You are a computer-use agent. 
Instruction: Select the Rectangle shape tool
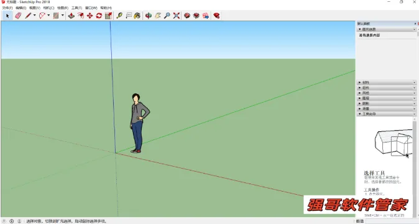56,16
